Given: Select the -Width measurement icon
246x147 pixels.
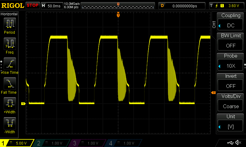Looking at the screenshot, I should tap(10, 123).
